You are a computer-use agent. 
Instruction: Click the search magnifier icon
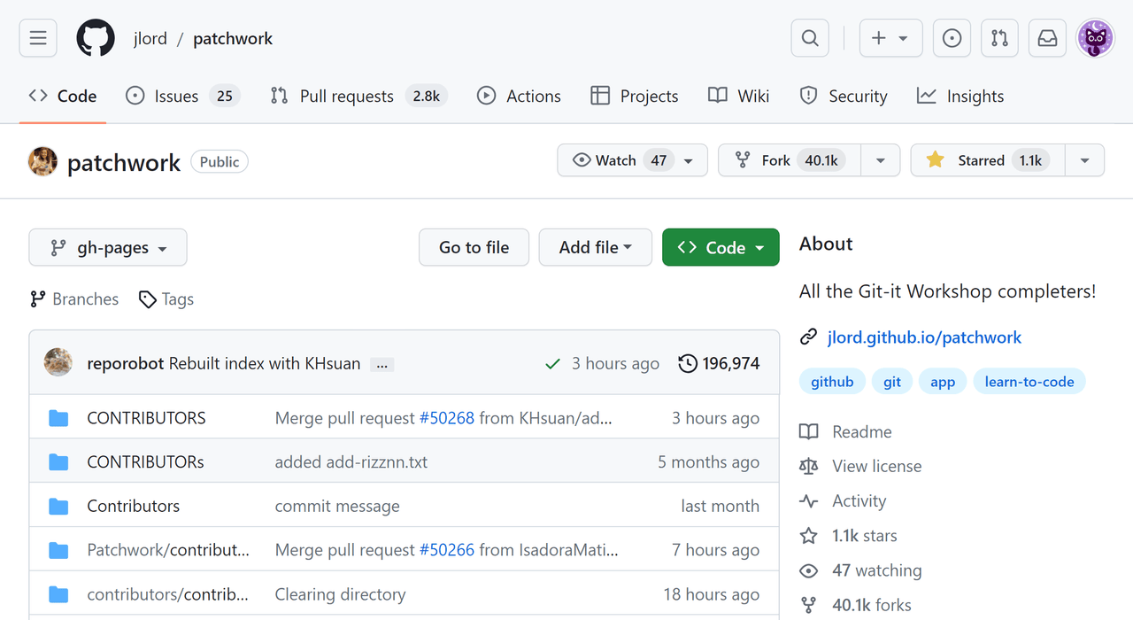coord(810,38)
